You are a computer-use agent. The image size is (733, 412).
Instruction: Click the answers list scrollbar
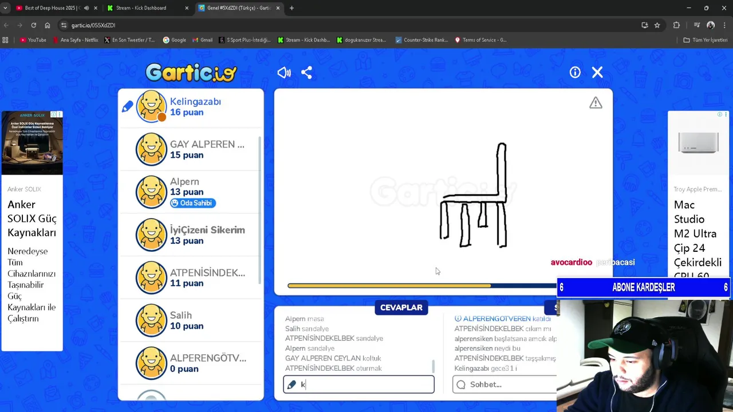(433, 366)
